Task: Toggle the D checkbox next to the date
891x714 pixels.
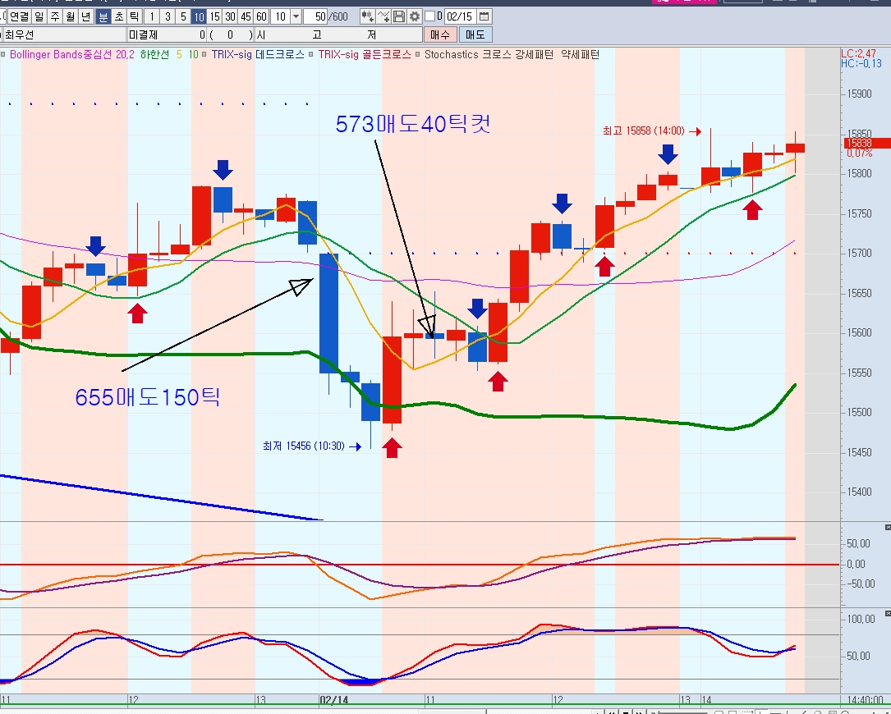Action: coord(429,16)
